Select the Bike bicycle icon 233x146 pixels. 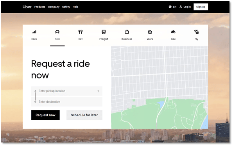[173, 32]
